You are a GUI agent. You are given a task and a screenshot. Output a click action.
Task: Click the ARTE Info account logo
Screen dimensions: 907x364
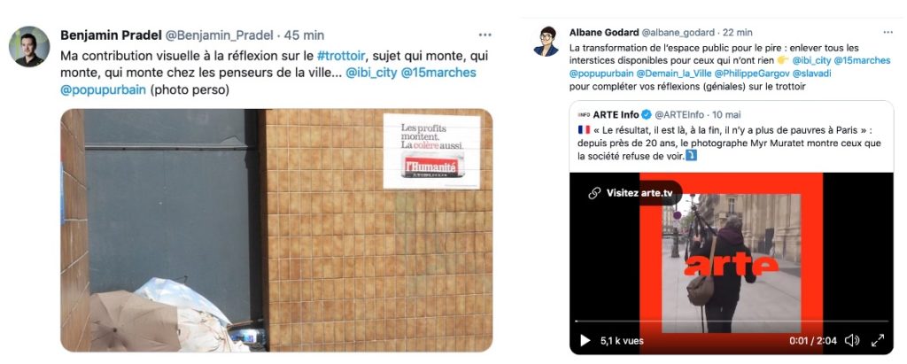pos(583,114)
